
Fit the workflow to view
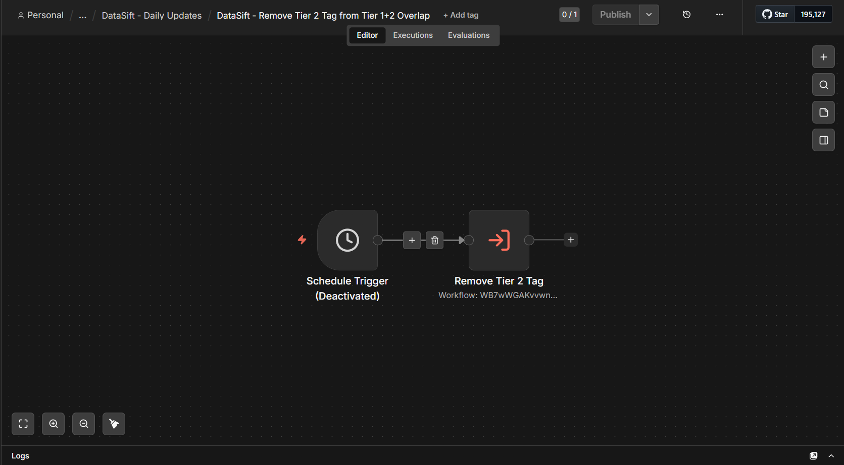coord(23,424)
